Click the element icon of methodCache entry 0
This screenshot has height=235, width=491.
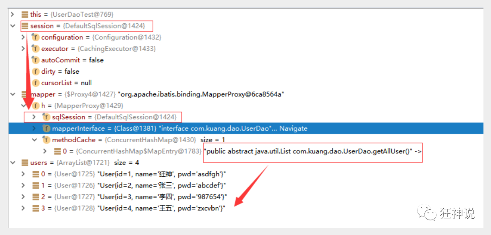click(57, 151)
